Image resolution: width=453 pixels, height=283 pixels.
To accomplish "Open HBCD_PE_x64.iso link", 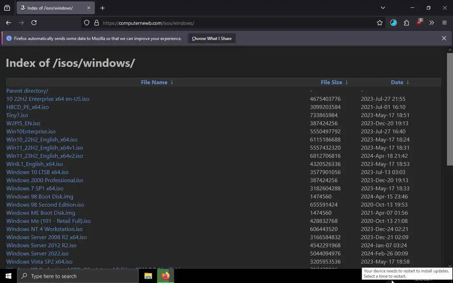I will pyautogui.click(x=28, y=107).
